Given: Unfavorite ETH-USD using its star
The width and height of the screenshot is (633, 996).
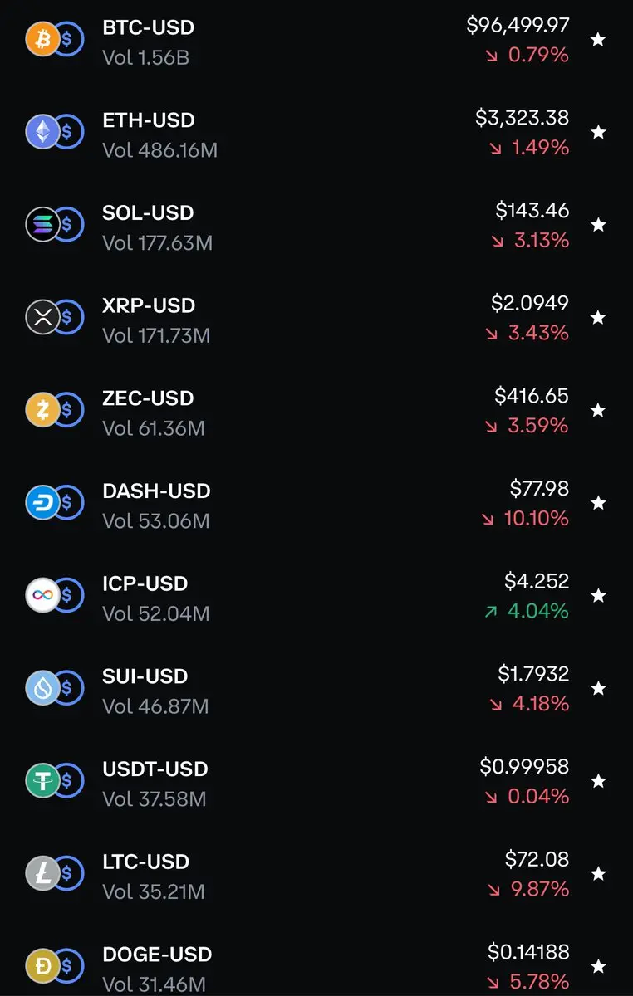Looking at the screenshot, I should 597,132.
